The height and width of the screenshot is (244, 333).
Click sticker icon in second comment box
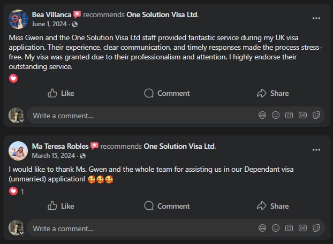pyautogui.click(x=316, y=228)
